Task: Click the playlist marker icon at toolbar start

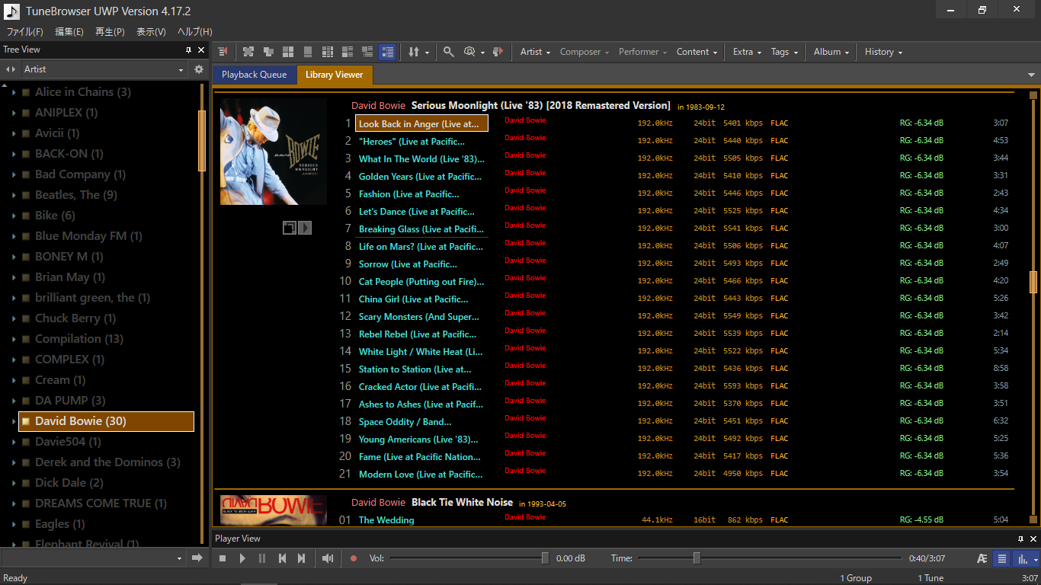Action: pyautogui.click(x=223, y=52)
